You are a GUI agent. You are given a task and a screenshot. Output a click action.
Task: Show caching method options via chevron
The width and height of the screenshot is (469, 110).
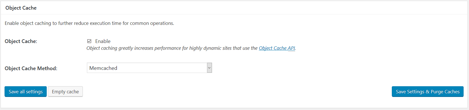tap(209, 68)
